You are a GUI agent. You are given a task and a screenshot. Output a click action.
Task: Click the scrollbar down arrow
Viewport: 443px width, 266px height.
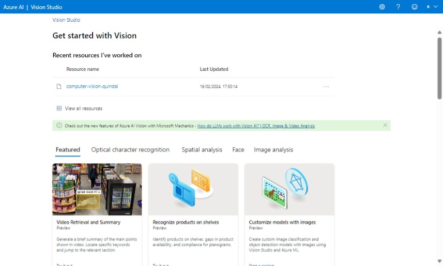(x=439, y=261)
